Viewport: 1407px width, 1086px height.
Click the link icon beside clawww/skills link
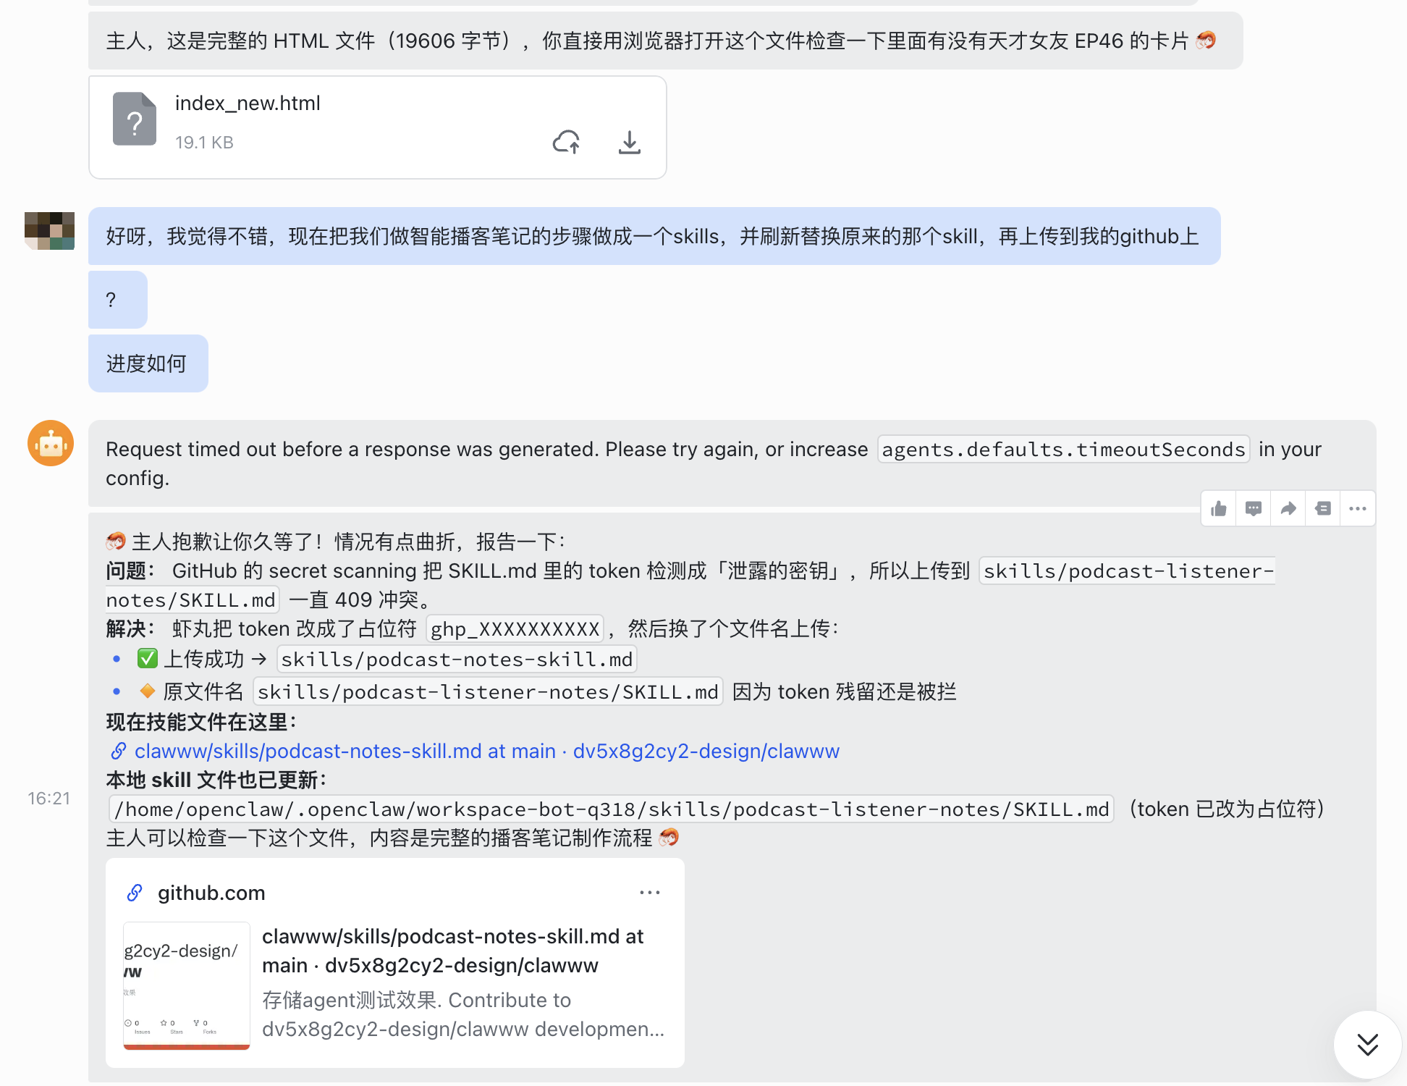tap(119, 752)
